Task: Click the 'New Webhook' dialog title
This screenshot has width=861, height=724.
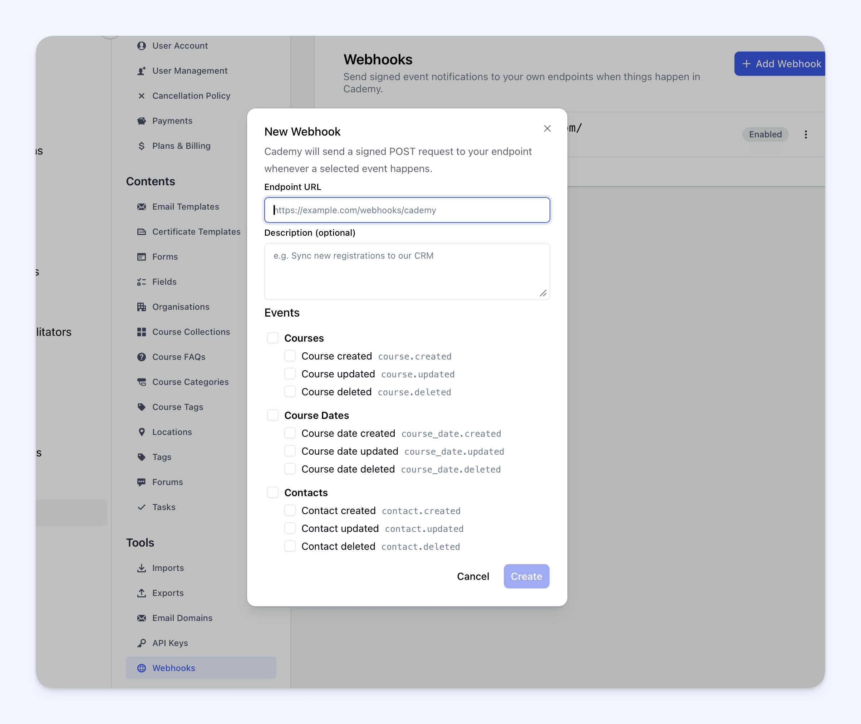Action: [302, 131]
